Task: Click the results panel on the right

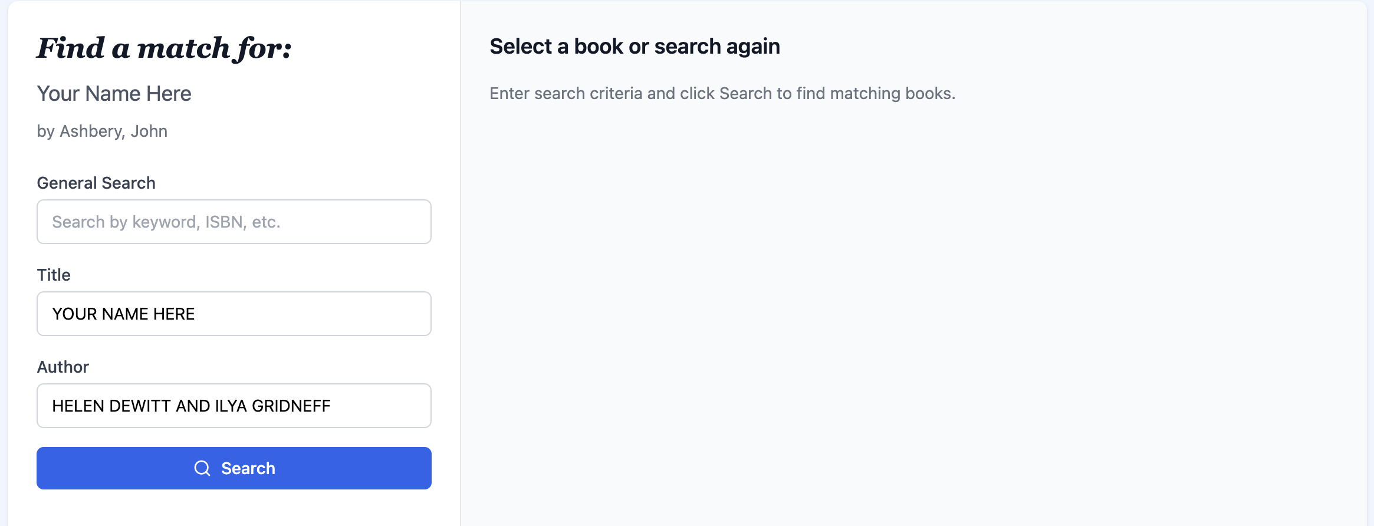Action: (x=914, y=295)
